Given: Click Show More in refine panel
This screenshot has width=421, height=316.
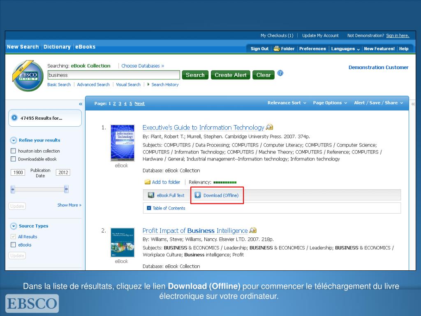Looking at the screenshot, I should pos(69,205).
